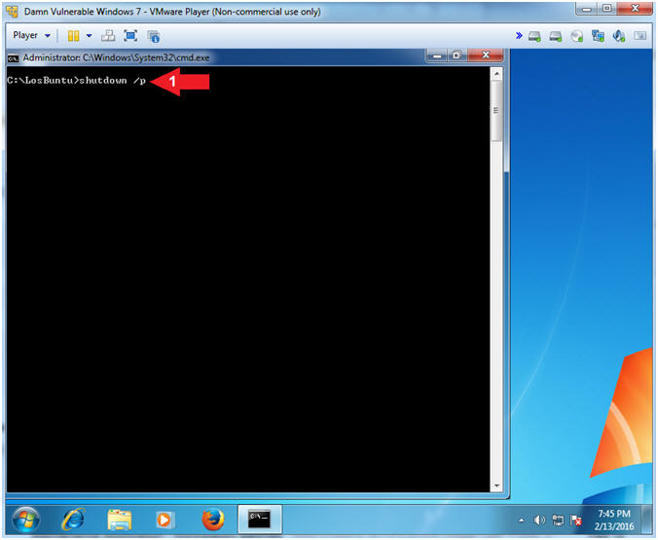This screenshot has width=658, height=540.
Task: Launch Internet Explorer from the taskbar
Action: pos(73,521)
